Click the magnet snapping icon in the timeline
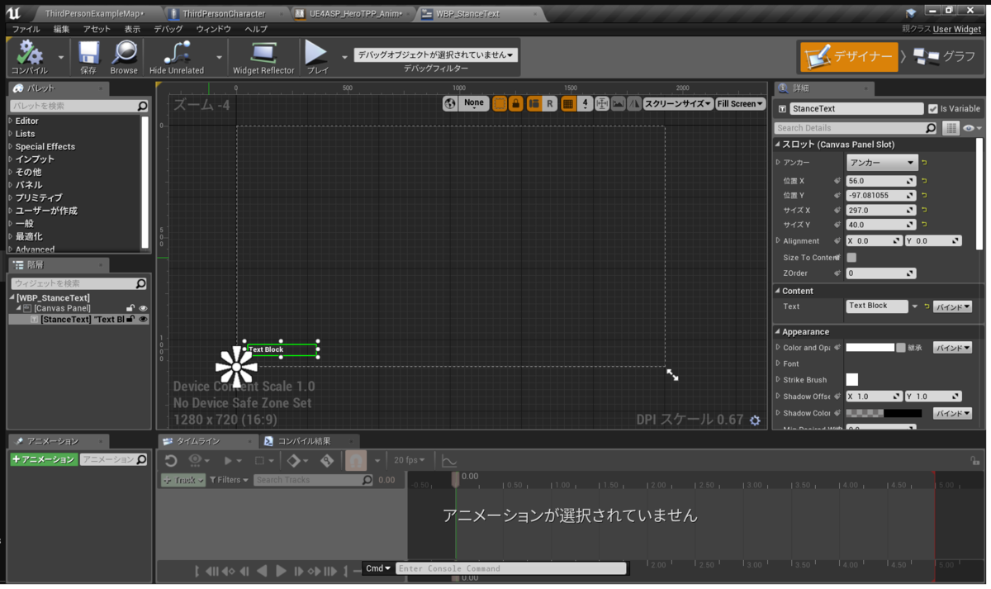This screenshot has height=589, width=991. pyautogui.click(x=356, y=461)
